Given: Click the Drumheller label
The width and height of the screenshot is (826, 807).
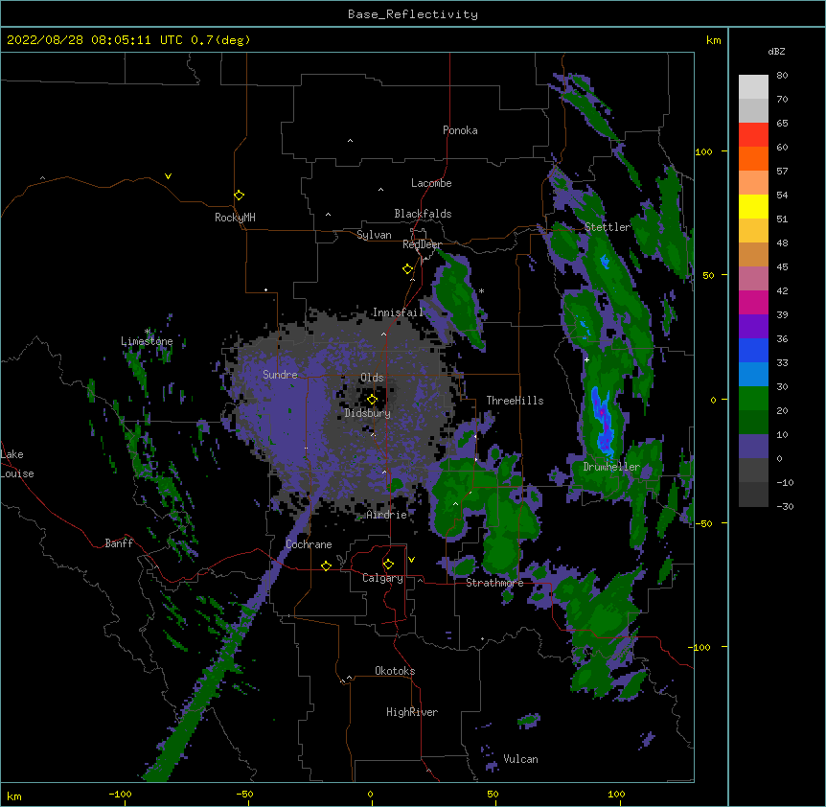Looking at the screenshot, I should point(611,467).
